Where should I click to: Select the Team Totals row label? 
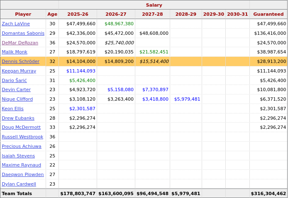point(17,193)
